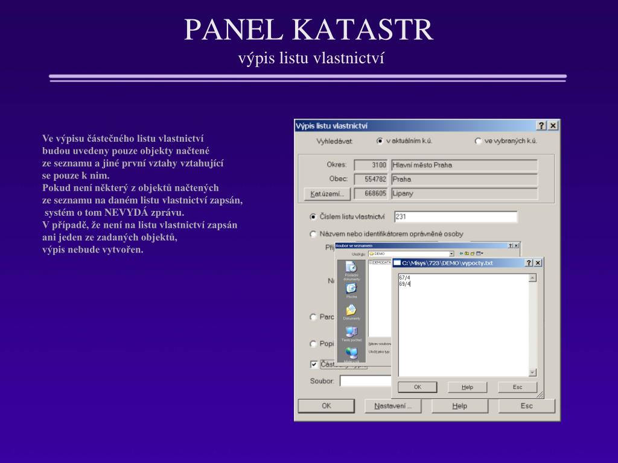Screen dimensions: 618x463
Task: Close the vypocty.txt editor window
Action: (538, 263)
